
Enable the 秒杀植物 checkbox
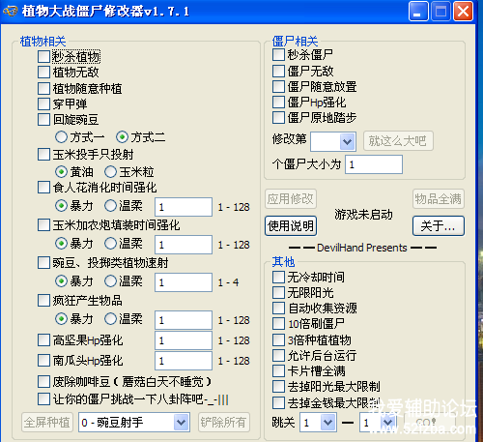(x=43, y=56)
